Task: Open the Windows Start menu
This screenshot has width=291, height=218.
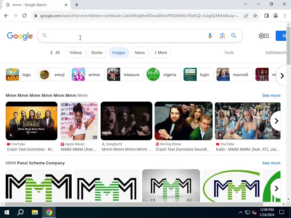Action: coord(7,212)
